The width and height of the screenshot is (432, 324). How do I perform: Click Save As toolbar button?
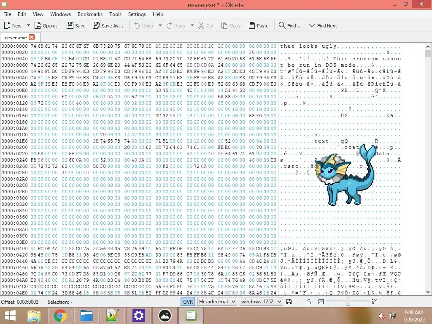pos(108,26)
